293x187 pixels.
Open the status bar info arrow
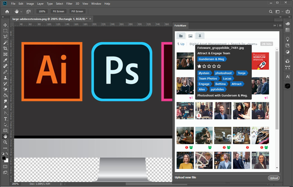60,184
